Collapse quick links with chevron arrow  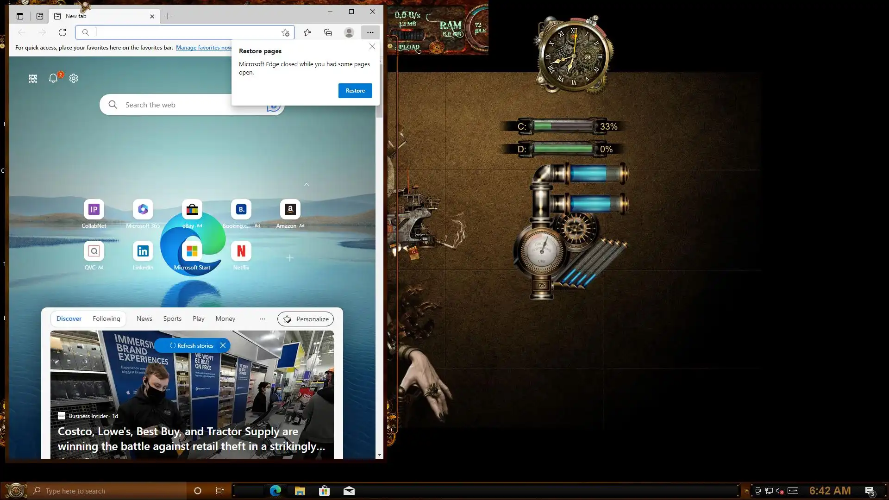[x=307, y=185]
